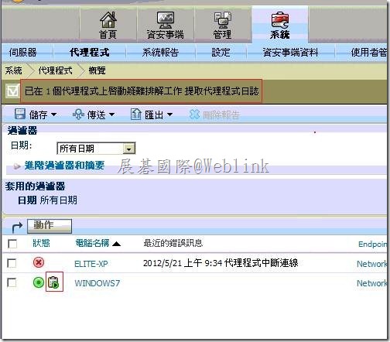Open the 所有日期 date dropdown
Viewport: 390px width, 342px height.
pos(96,149)
